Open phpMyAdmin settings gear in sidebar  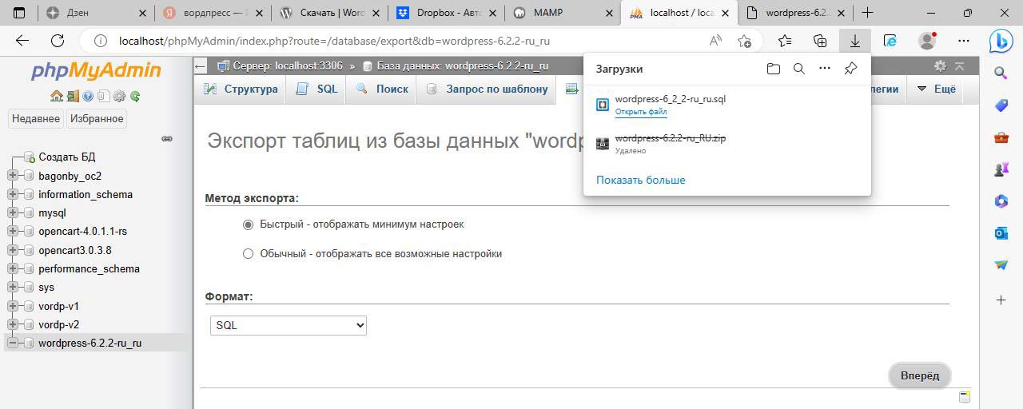pyautogui.click(x=119, y=96)
